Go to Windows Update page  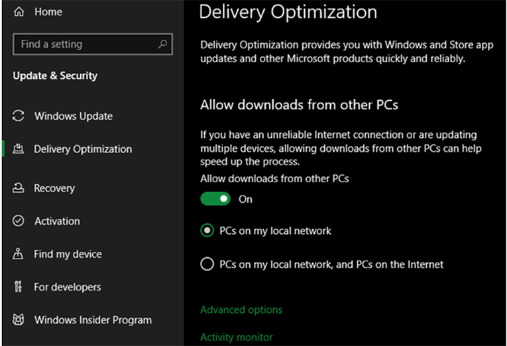click(74, 116)
